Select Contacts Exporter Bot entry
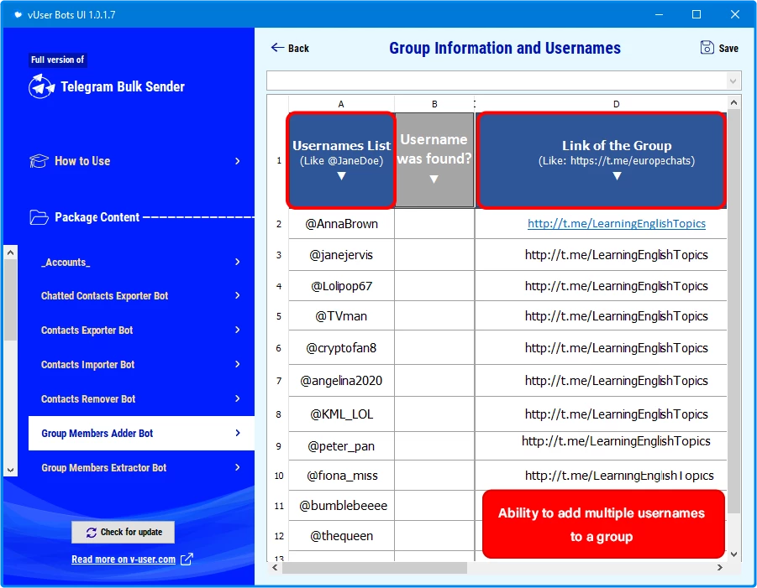 (x=141, y=330)
